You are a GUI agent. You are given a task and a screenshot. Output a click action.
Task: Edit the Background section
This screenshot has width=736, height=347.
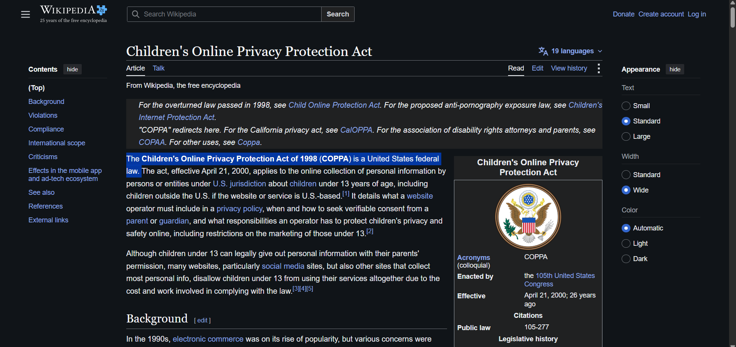click(x=202, y=321)
